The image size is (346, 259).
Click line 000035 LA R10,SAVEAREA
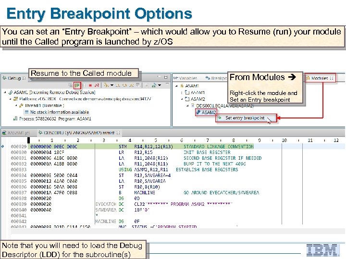(142, 181)
